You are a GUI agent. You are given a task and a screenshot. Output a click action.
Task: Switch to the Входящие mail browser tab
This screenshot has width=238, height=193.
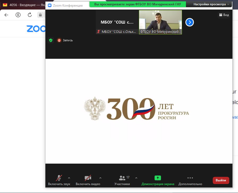tap(24, 5)
